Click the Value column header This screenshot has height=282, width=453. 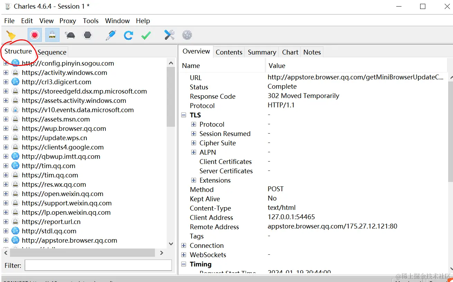[x=356, y=66]
